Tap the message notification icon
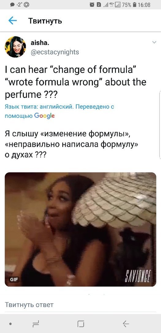 13,5
